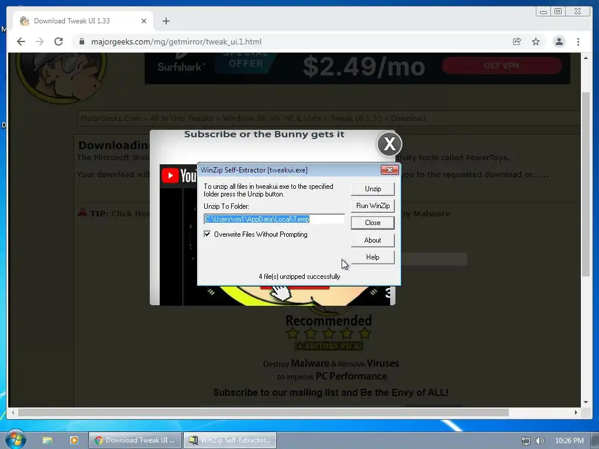Close the WinZip Self-Extractor with red X
This screenshot has width=599, height=449.
point(390,170)
